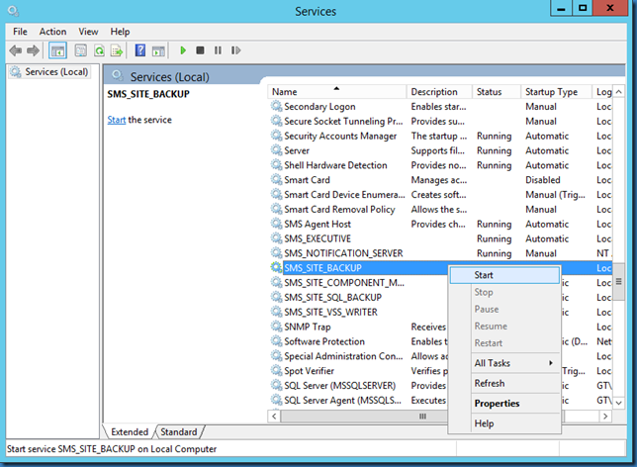
Task: Click the Restart Service toolbar icon
Action: tap(233, 50)
